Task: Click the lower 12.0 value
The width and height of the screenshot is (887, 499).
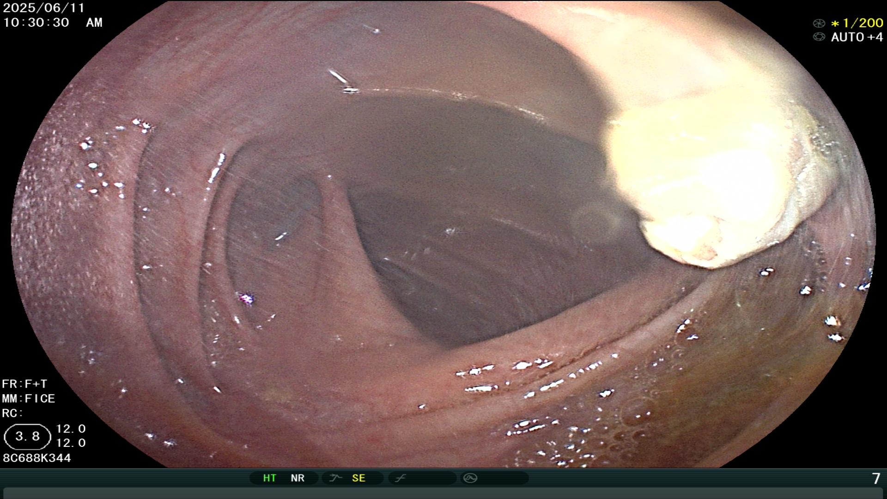Action: click(x=71, y=443)
